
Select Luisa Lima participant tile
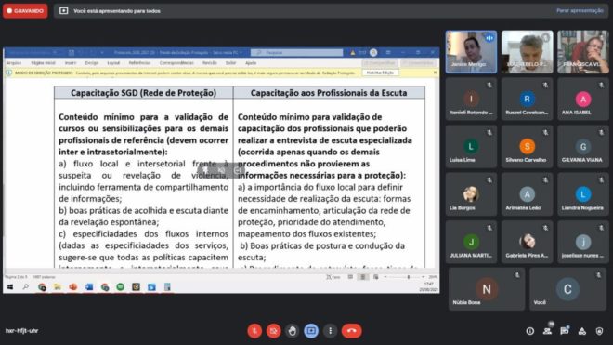click(x=471, y=147)
